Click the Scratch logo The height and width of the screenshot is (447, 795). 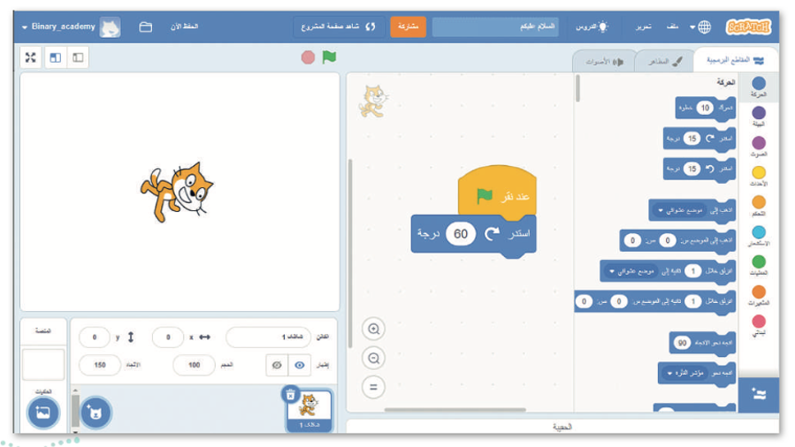748,27
